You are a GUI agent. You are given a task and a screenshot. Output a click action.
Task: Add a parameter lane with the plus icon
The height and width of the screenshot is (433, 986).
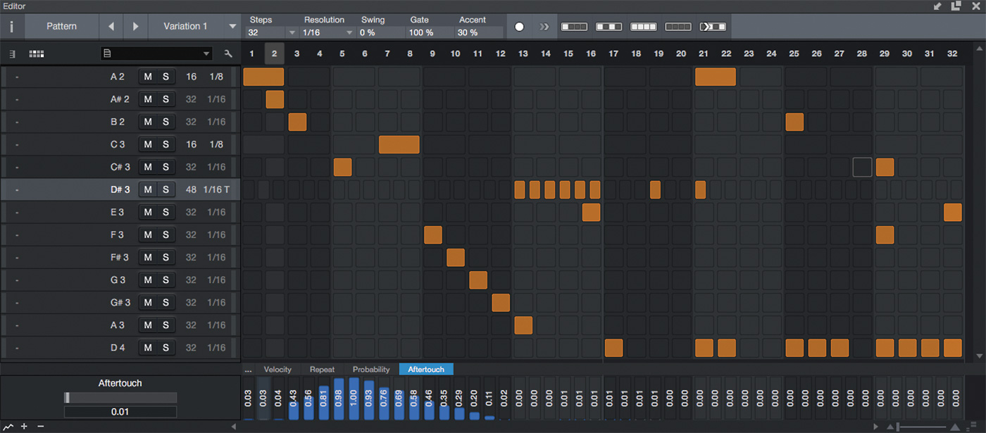point(24,427)
